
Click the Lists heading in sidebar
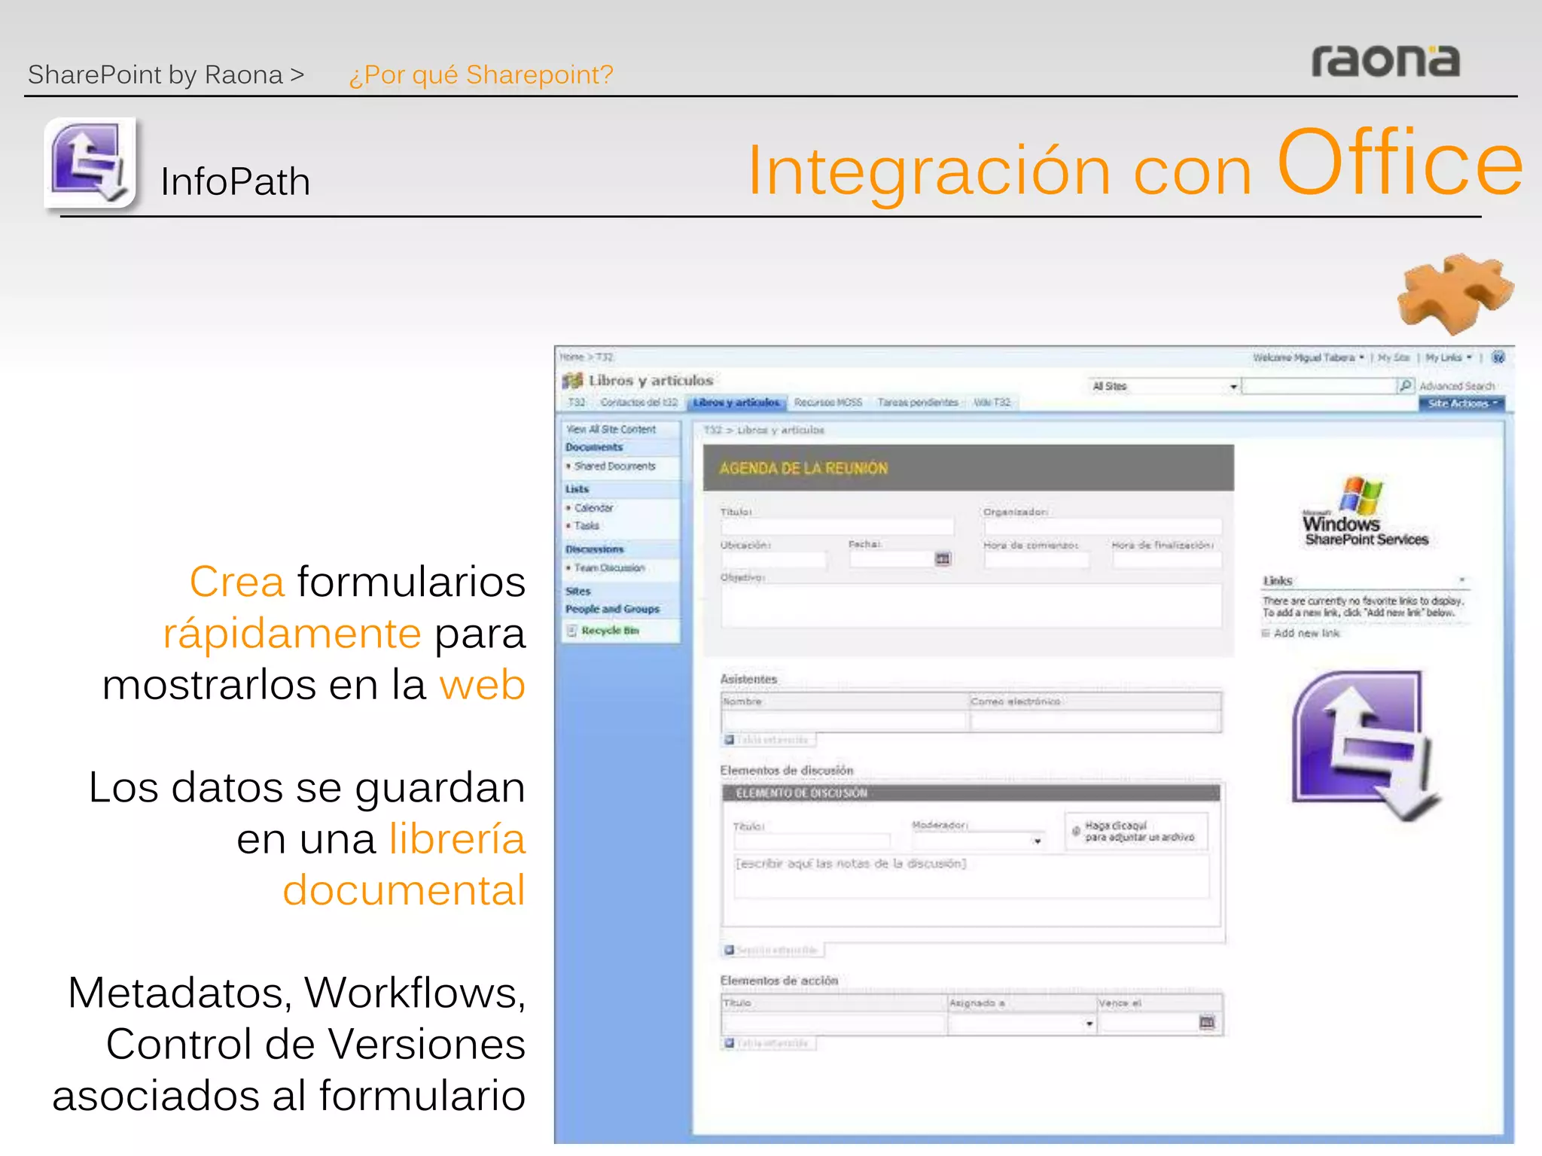tap(577, 489)
